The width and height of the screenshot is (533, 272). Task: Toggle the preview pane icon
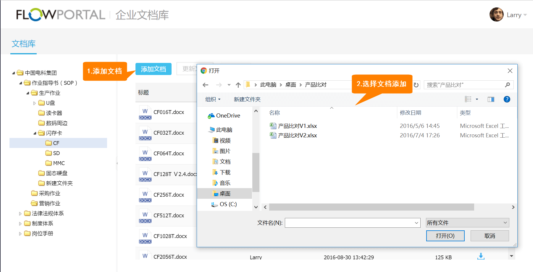click(x=491, y=99)
